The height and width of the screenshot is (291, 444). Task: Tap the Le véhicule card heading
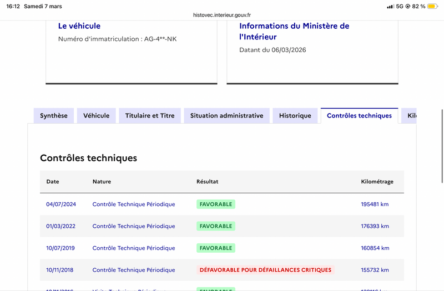(79, 26)
